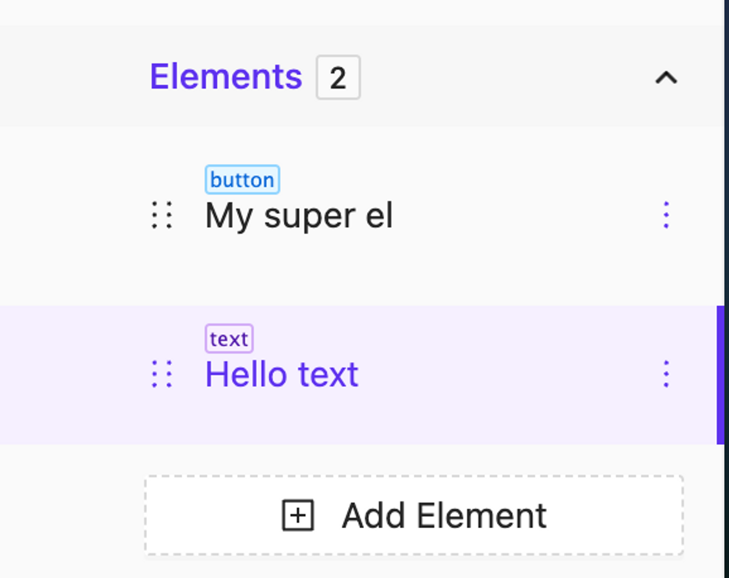Click the drag handle beside Hello text
The image size is (729, 578).
coord(162,374)
